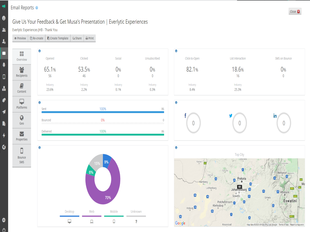Go to the Bounce SMS tab
Viewport: 310px width, 232px height.
pyautogui.click(x=22, y=156)
